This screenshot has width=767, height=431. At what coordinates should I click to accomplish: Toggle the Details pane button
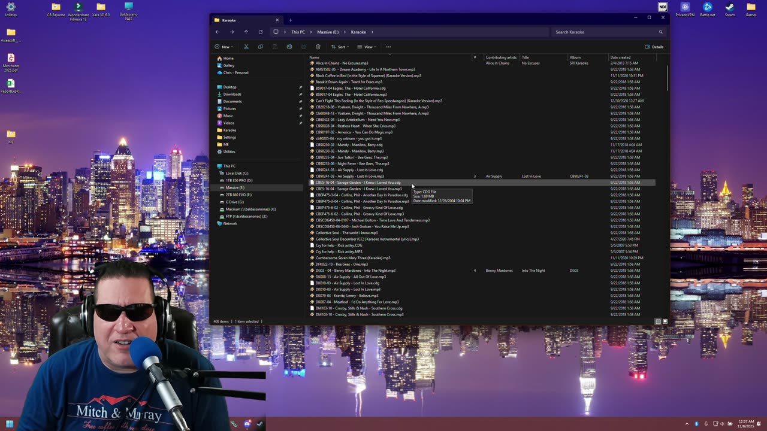654,47
